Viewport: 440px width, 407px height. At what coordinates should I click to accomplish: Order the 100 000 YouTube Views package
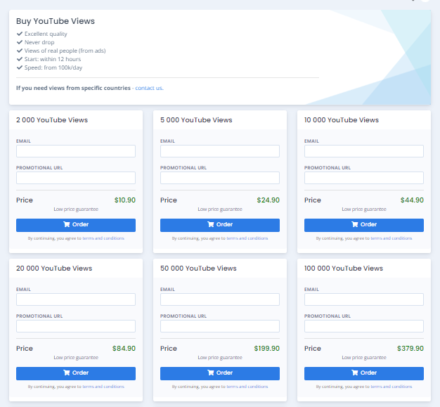(x=364, y=373)
